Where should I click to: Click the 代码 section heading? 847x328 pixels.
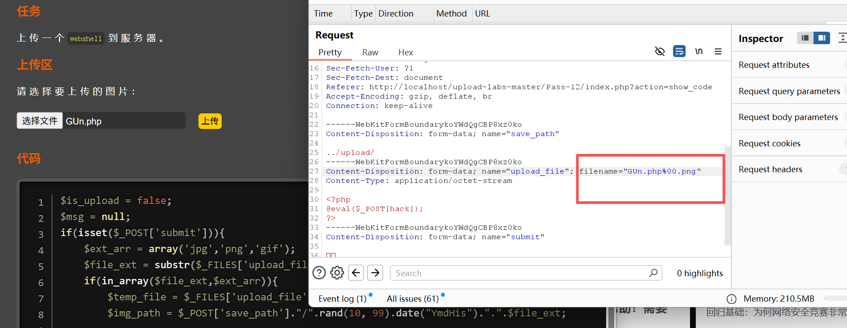29,158
